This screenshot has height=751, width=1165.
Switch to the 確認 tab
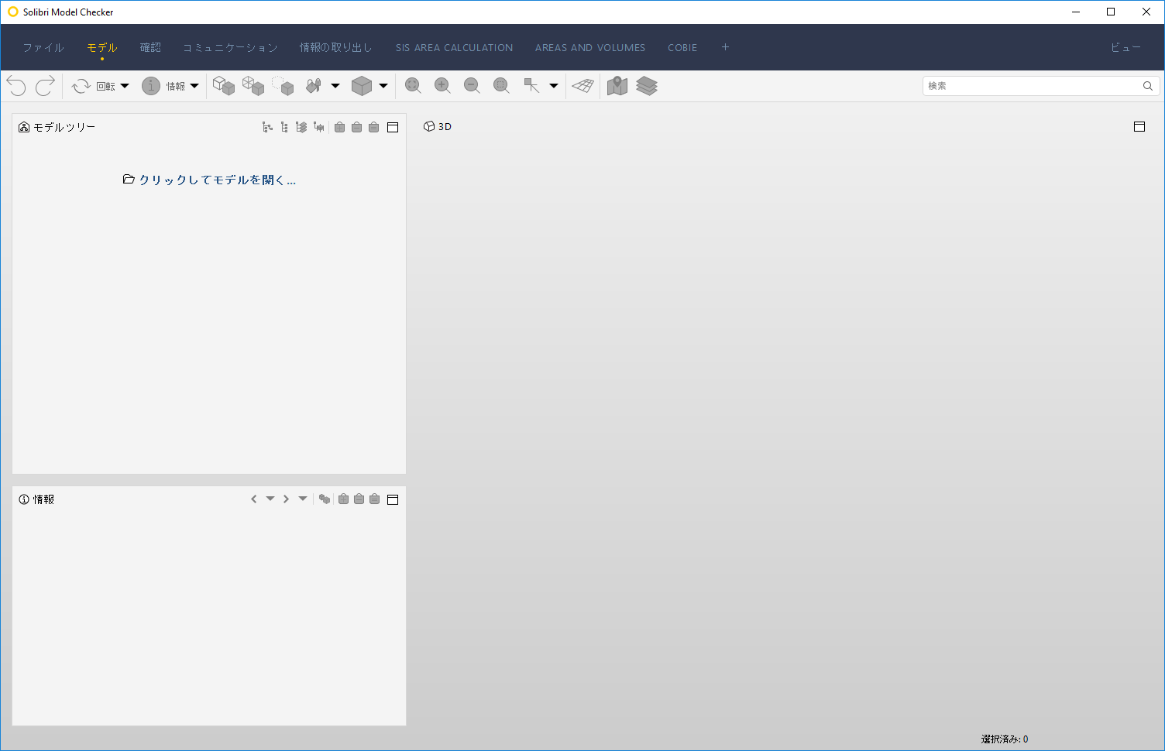[x=150, y=47]
